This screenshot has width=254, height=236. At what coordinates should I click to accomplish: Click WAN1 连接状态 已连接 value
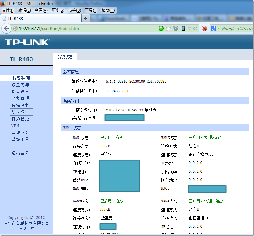(x=106, y=155)
